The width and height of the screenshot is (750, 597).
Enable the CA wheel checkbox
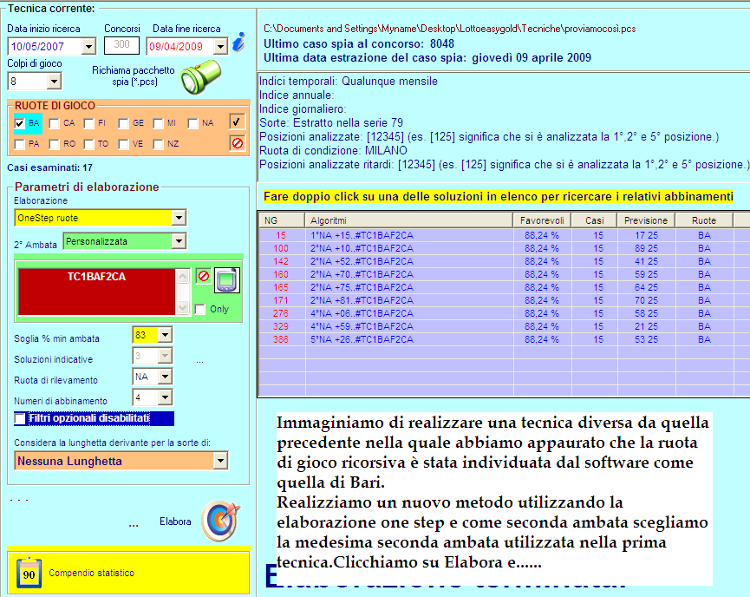[55, 123]
